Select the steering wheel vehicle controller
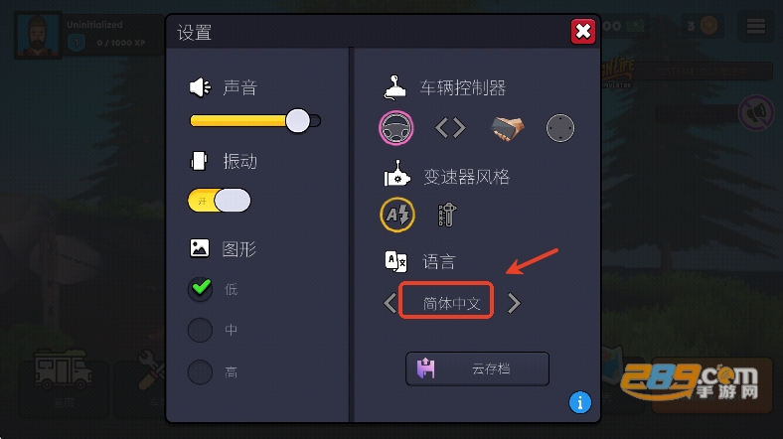The width and height of the screenshot is (783, 439). click(x=396, y=128)
